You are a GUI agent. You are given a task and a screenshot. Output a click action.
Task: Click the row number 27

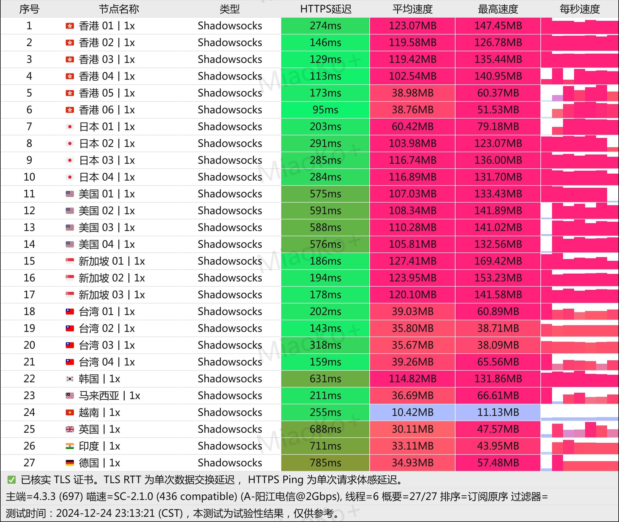(29, 463)
